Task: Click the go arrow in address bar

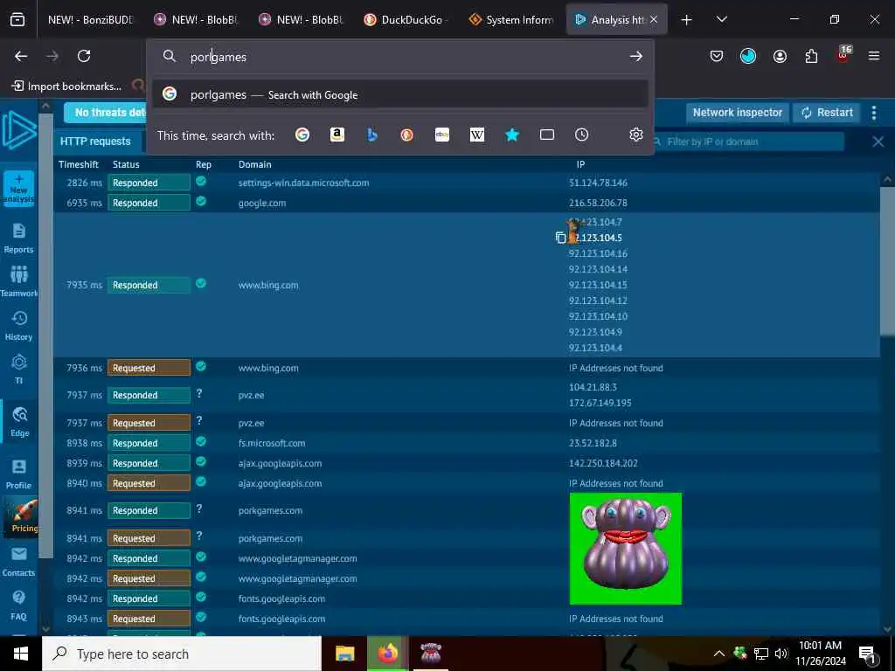Action: [636, 56]
